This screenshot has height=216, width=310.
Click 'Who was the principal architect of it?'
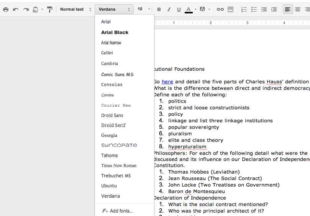(x=216, y=211)
